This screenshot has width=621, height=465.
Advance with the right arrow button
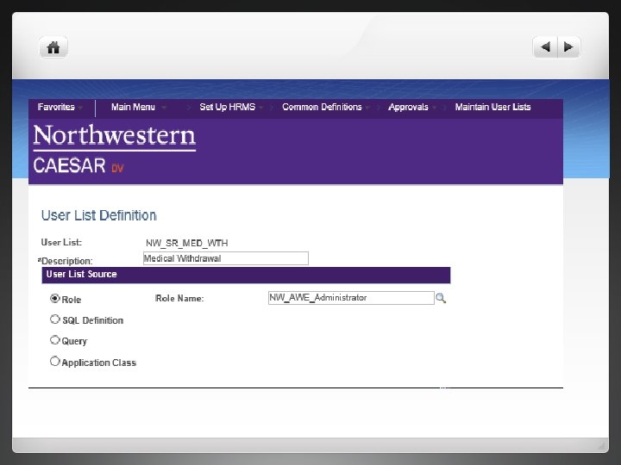coord(568,47)
